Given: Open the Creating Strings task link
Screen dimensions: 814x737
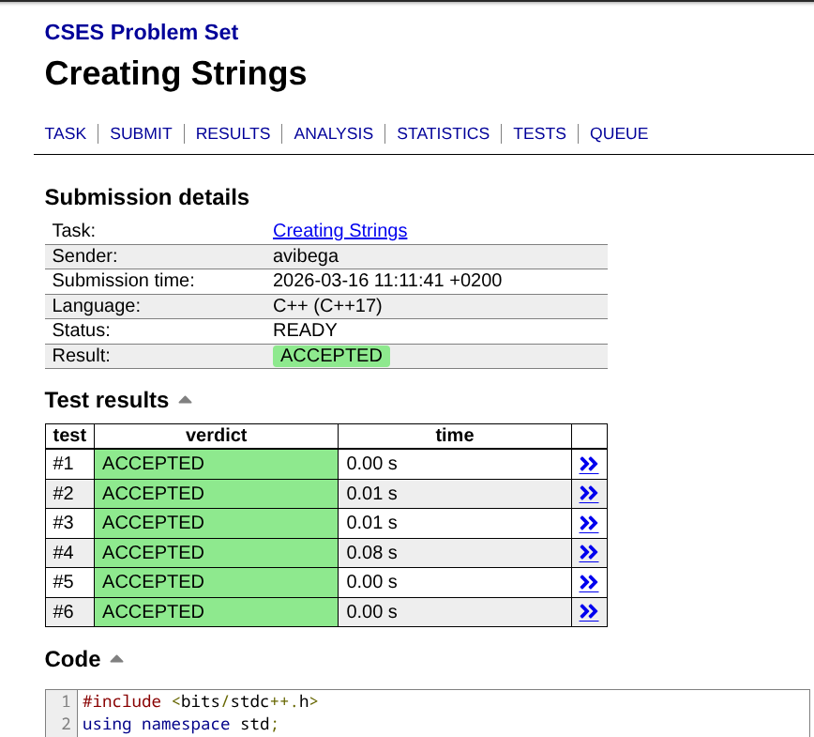Looking at the screenshot, I should [x=340, y=230].
